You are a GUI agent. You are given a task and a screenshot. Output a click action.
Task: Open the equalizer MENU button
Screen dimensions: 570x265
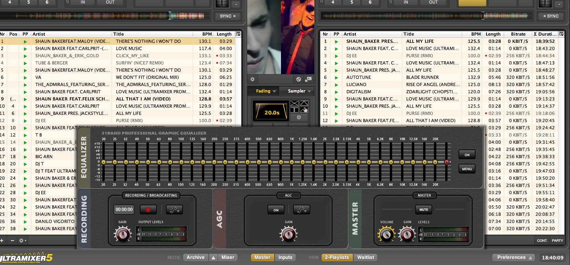[x=467, y=169]
